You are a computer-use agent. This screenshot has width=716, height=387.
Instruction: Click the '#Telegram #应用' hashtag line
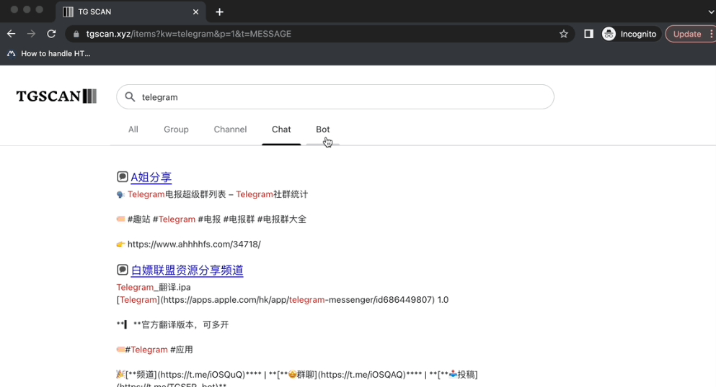coord(154,350)
